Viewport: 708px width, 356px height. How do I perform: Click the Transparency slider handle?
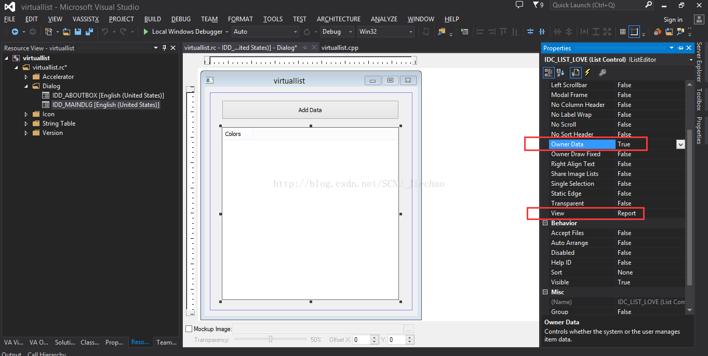[x=271, y=339]
